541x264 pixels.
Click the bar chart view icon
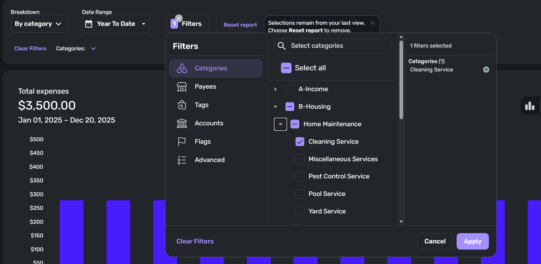point(530,106)
